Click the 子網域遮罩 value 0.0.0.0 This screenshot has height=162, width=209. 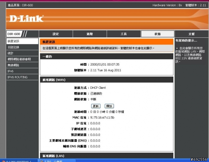pyautogui.click(x=95, y=129)
